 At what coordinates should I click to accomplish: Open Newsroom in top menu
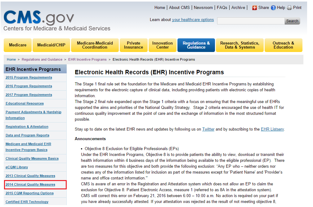(203, 7)
